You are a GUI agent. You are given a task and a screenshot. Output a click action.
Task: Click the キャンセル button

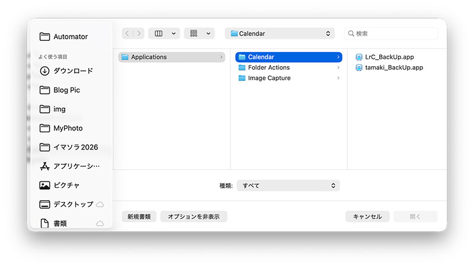(367, 217)
